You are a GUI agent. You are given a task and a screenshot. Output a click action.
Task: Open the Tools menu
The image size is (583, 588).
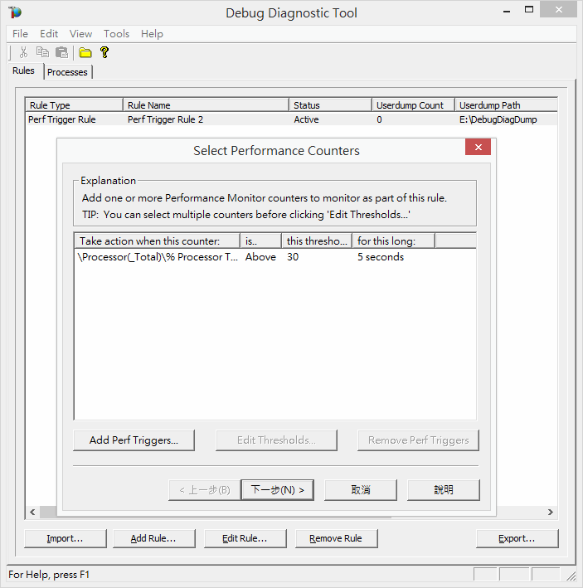pyautogui.click(x=116, y=34)
